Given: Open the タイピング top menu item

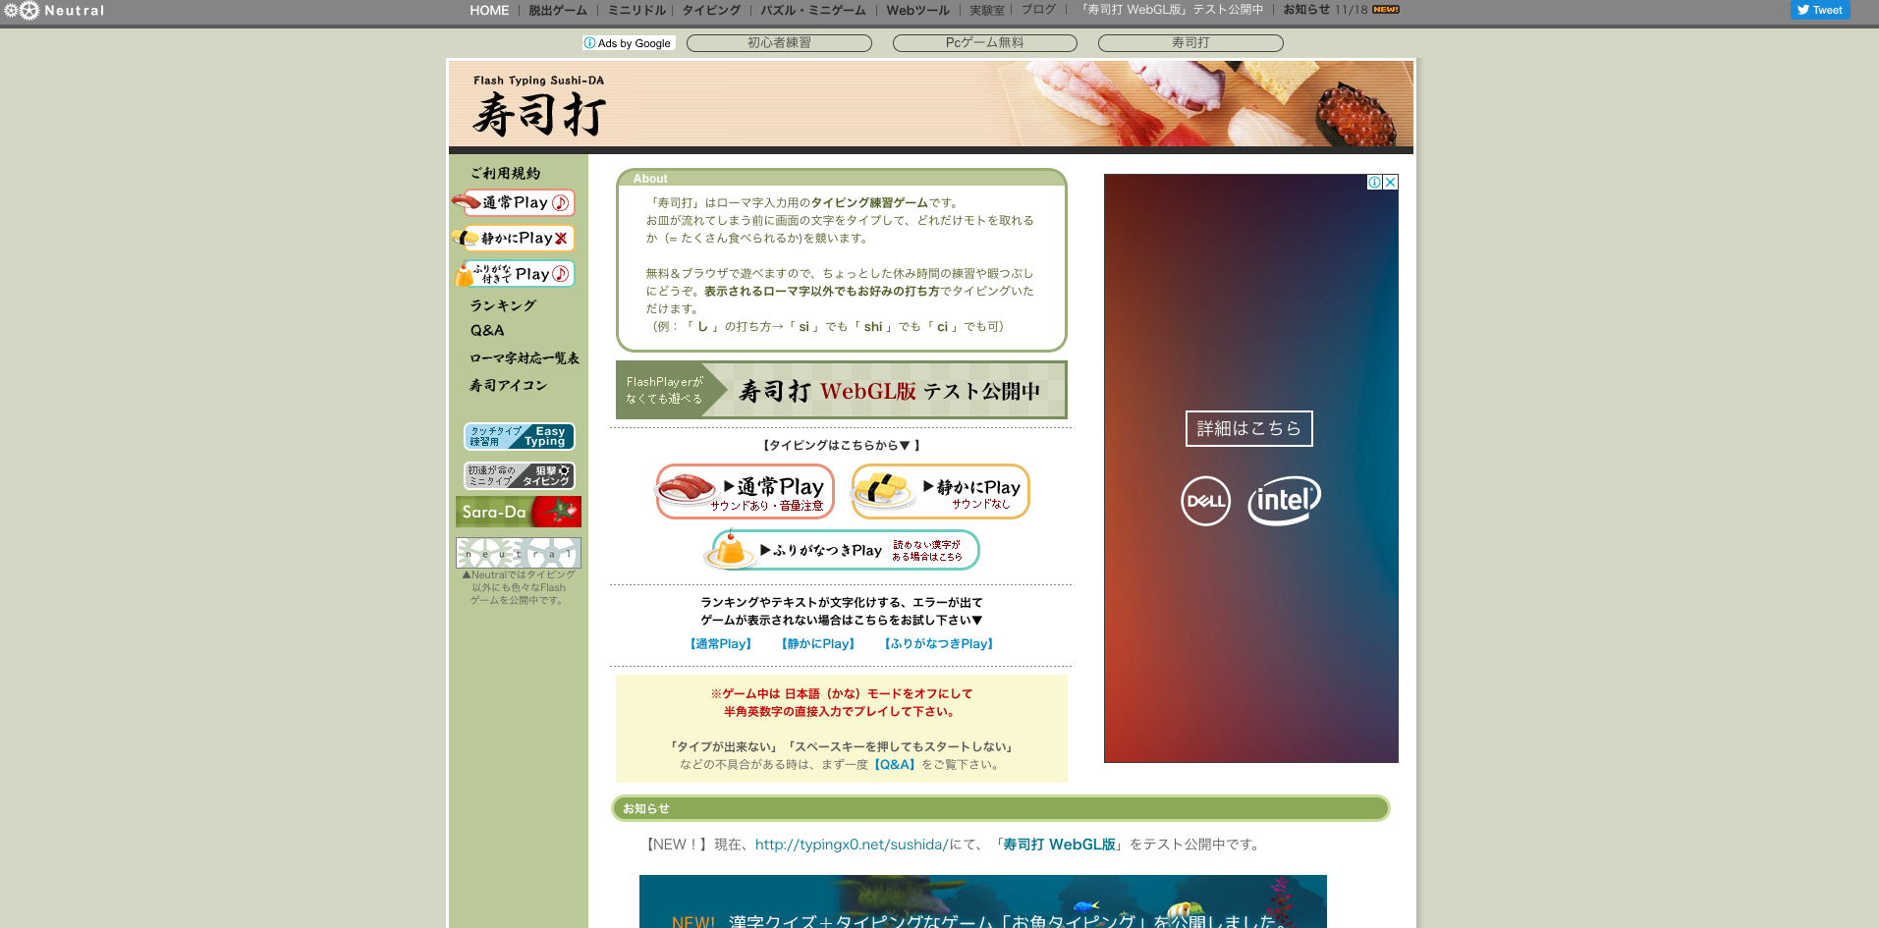Looking at the screenshot, I should click(711, 11).
